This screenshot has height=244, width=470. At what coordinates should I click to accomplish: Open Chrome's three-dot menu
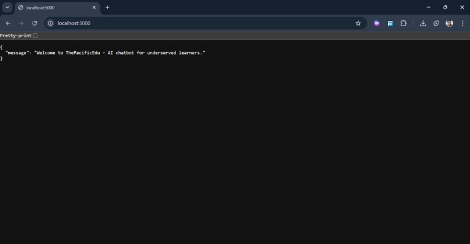tap(462, 23)
